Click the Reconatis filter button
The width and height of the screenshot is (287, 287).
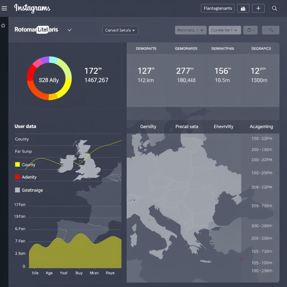click(x=191, y=30)
